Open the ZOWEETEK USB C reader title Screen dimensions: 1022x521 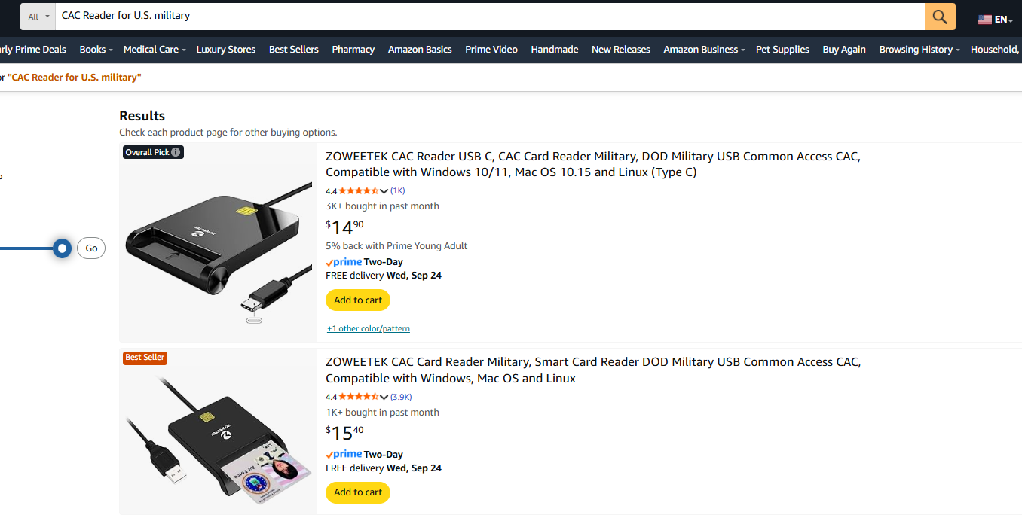tap(592, 164)
